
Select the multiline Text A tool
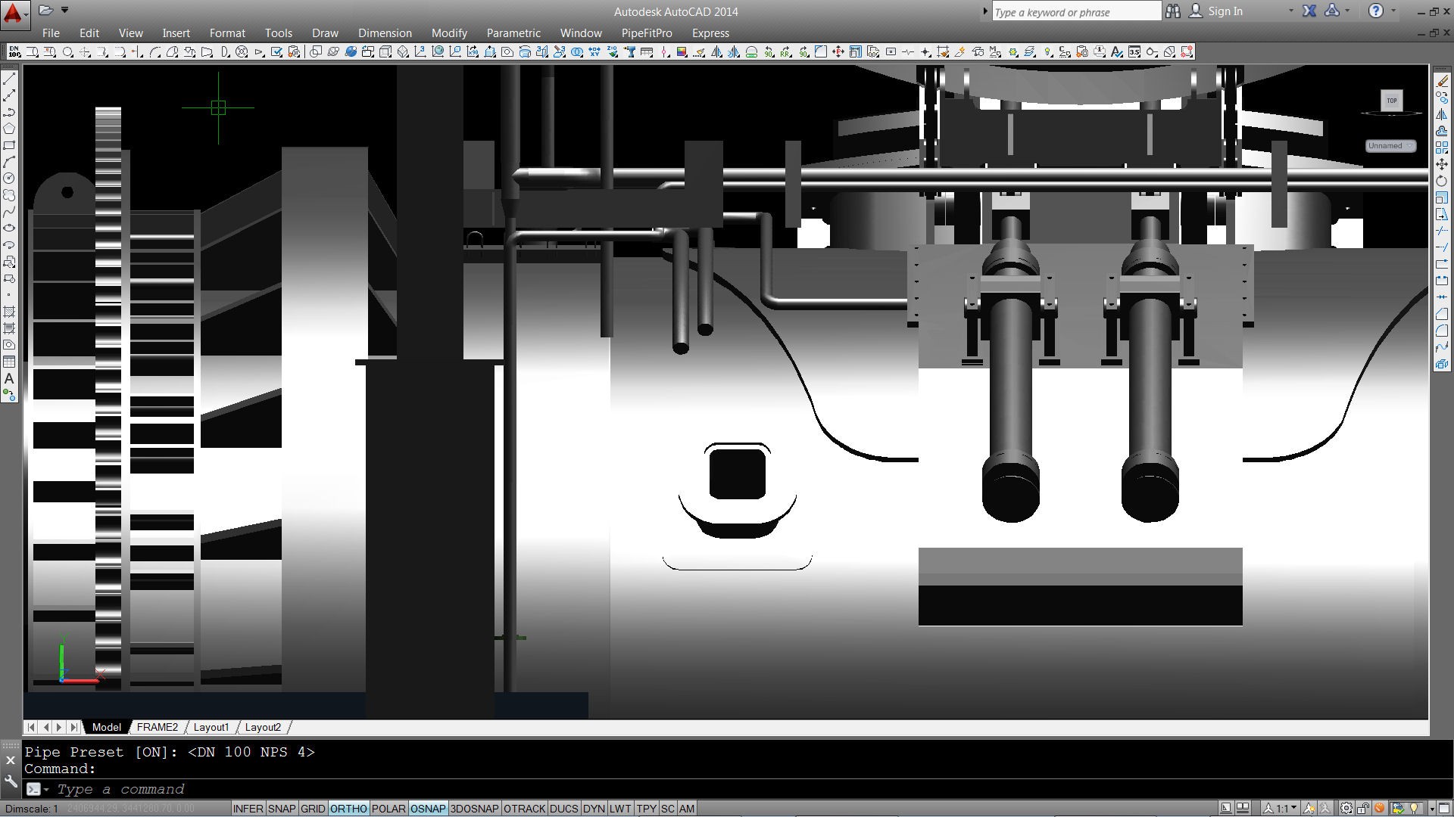(x=9, y=378)
